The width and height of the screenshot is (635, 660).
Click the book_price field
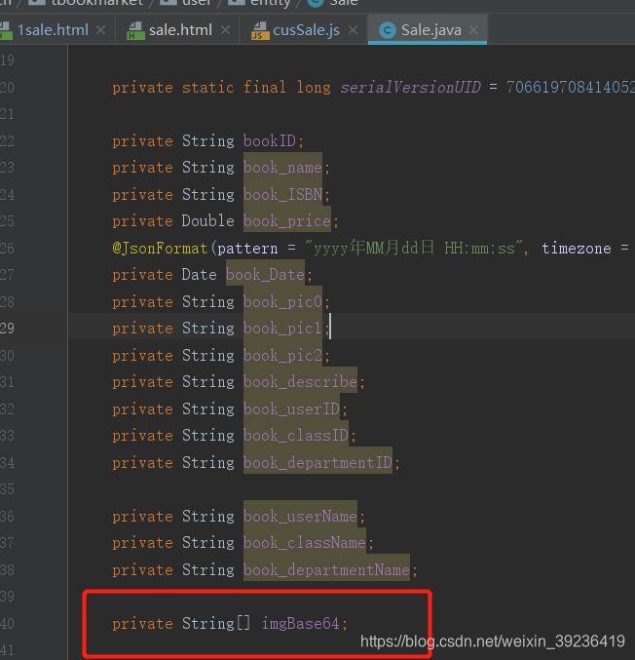pyautogui.click(x=287, y=221)
